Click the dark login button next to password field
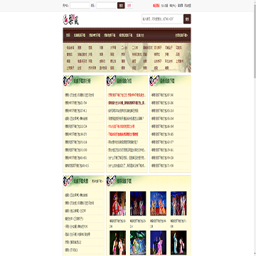256x256 pixels. point(121,6)
